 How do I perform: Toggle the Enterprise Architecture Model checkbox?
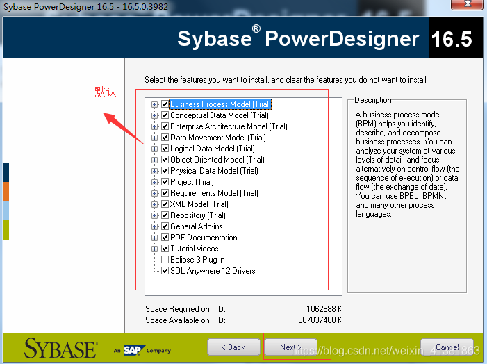(x=165, y=126)
